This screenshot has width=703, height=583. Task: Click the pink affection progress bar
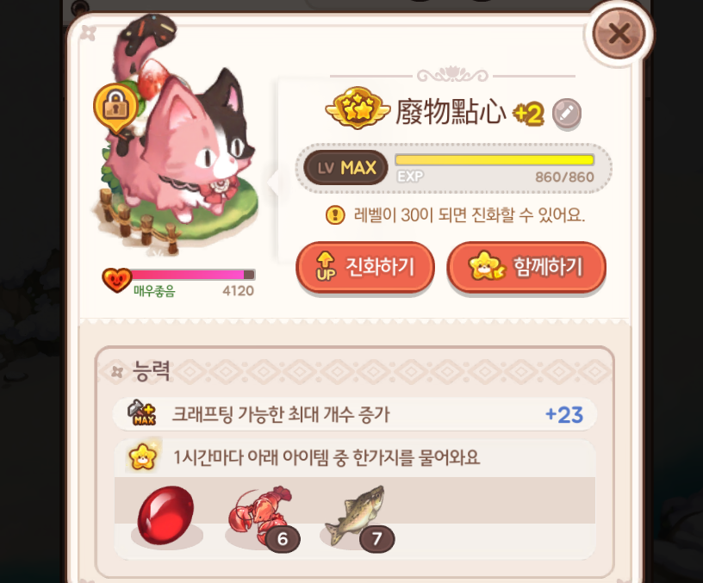tap(193, 275)
